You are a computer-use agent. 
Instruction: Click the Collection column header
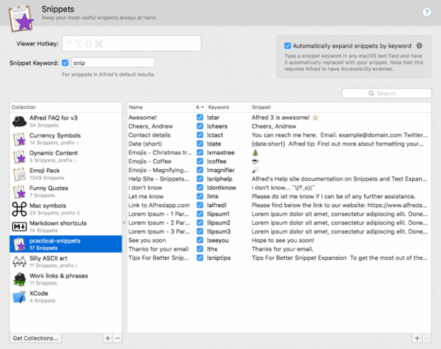66,107
